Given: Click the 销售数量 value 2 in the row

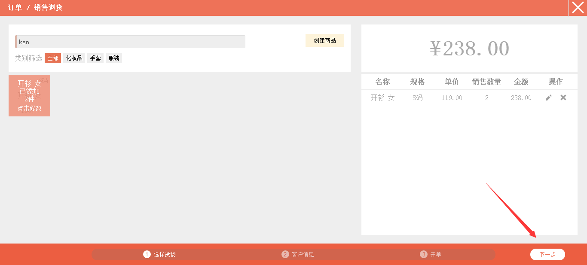Looking at the screenshot, I should coord(486,98).
